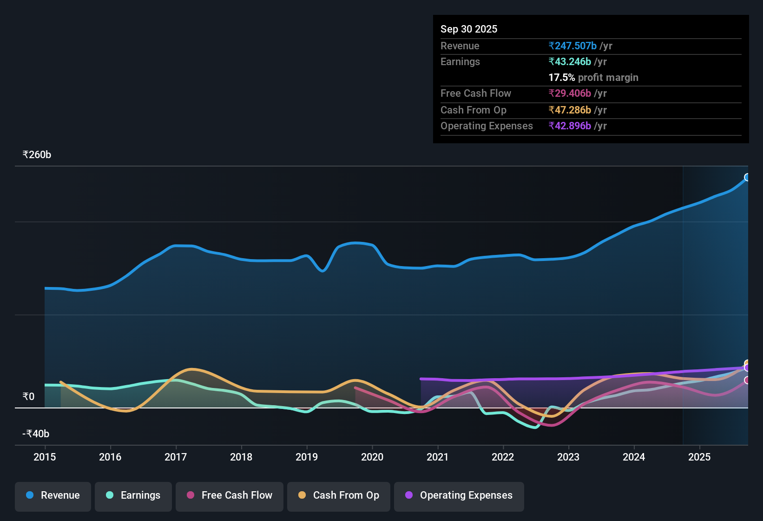The image size is (763, 521).
Task: Click the Earnings row label in tooltip
Action: (460, 61)
